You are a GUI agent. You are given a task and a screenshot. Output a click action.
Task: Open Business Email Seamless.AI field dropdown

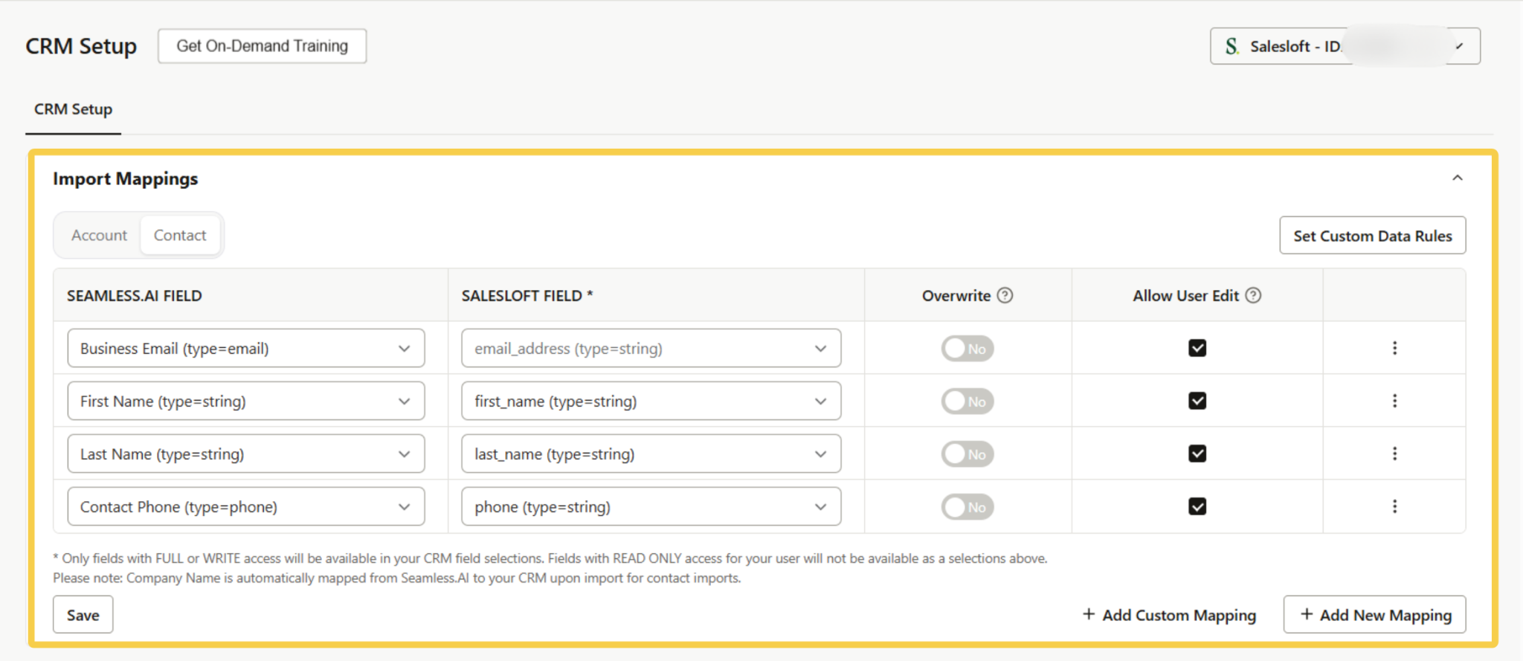click(246, 348)
